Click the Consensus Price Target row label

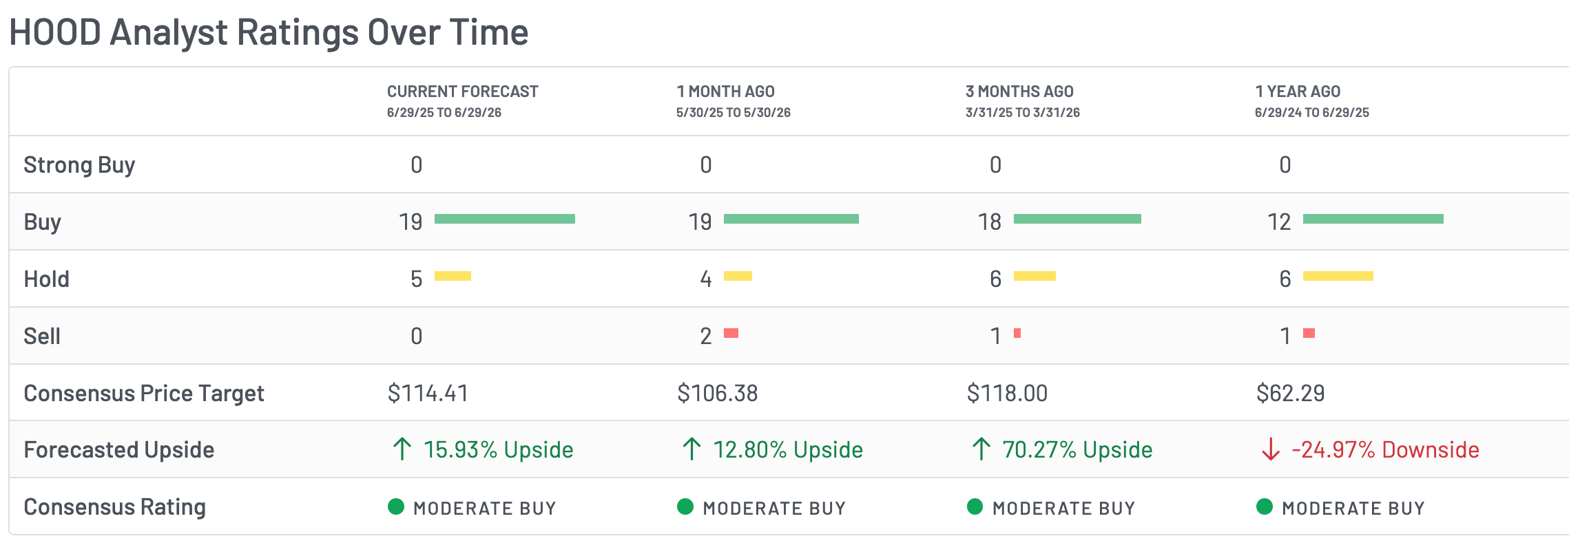[x=144, y=394]
